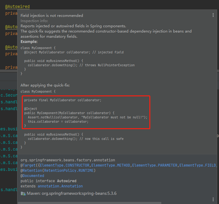
Task: Click the ElementType.FIELD link
Action: tap(198, 165)
